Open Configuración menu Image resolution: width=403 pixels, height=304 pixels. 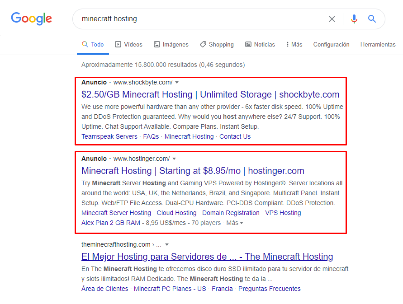[x=331, y=44]
